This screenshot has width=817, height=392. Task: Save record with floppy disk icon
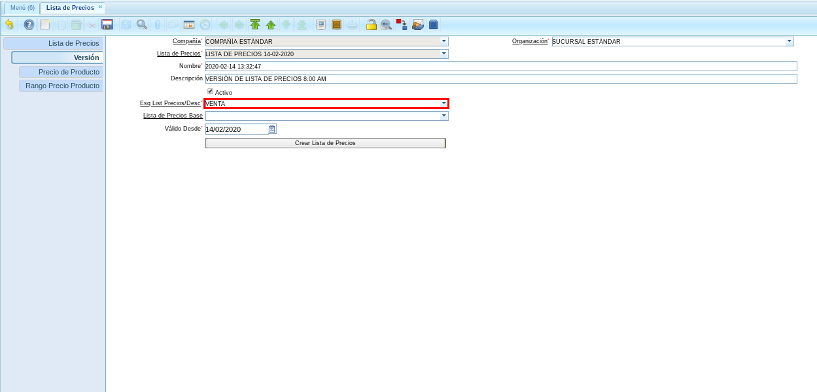108,25
